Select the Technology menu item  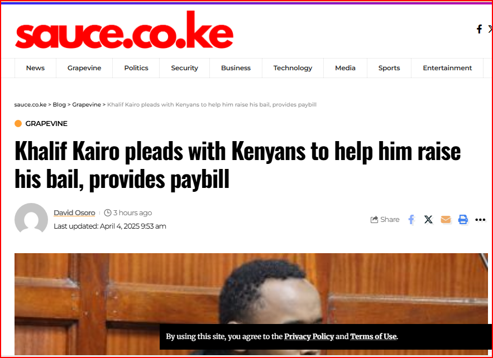(293, 68)
